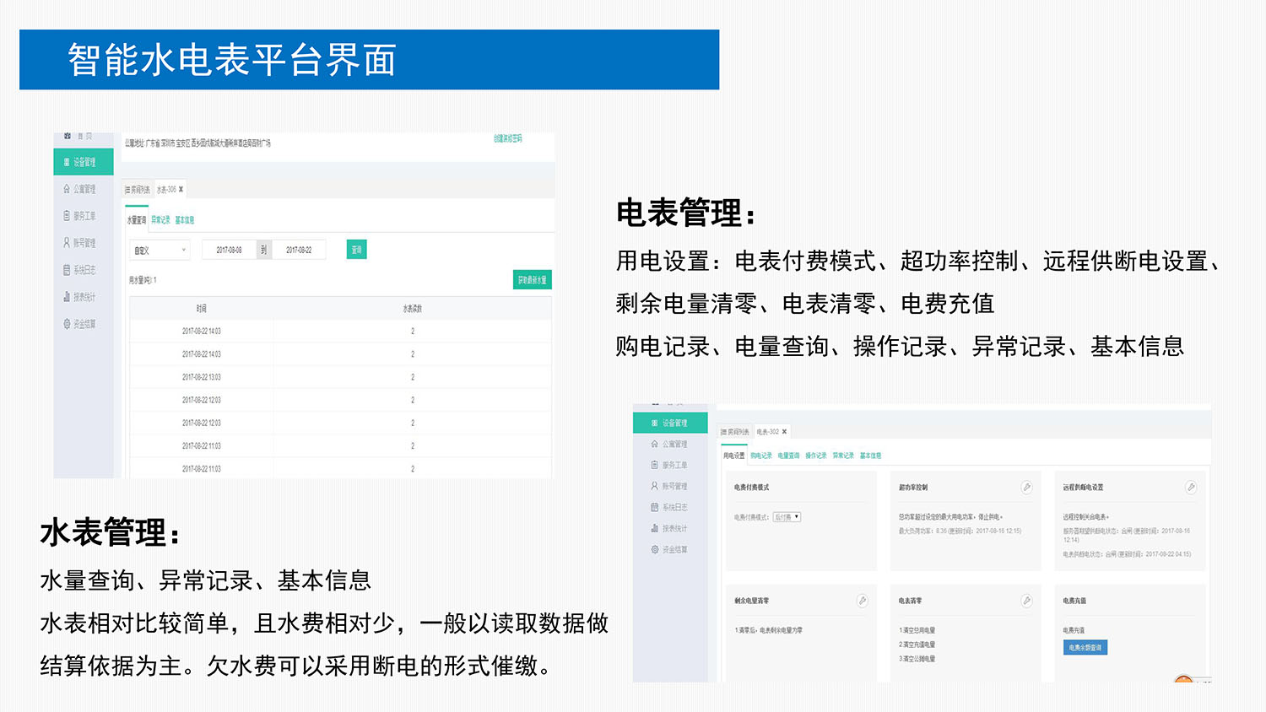Open the 自定义 date range dropdown

point(160,250)
